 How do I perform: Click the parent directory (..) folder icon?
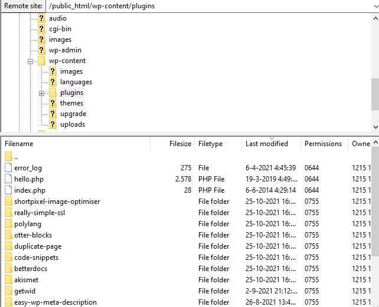tap(8, 156)
